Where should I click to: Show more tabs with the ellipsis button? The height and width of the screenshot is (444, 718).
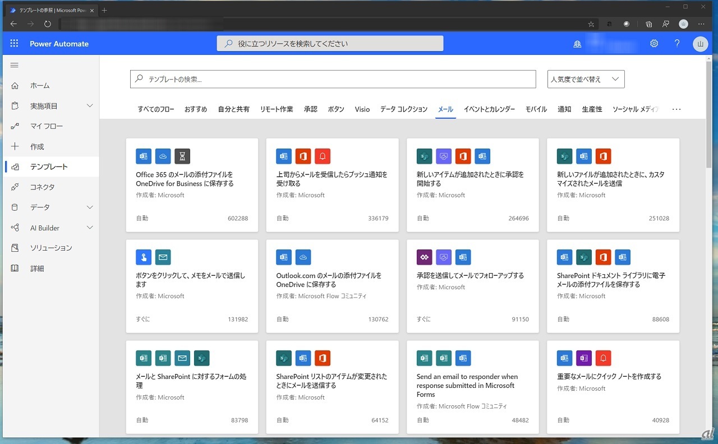(676, 109)
